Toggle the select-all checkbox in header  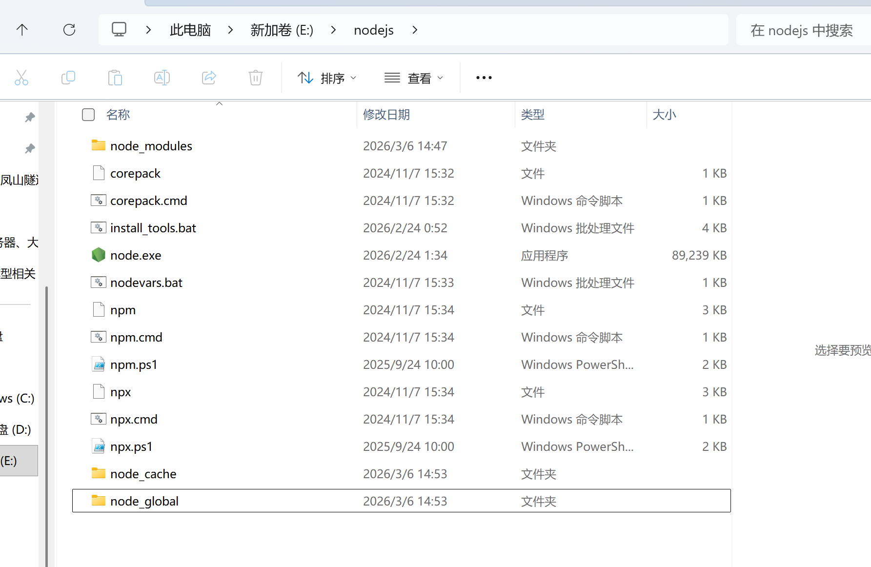[x=88, y=115]
